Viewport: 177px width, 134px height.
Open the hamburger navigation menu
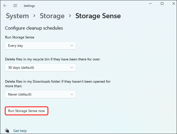coord(15,6)
